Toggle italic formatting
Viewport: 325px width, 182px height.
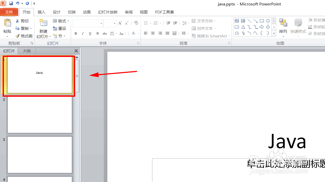83,33
